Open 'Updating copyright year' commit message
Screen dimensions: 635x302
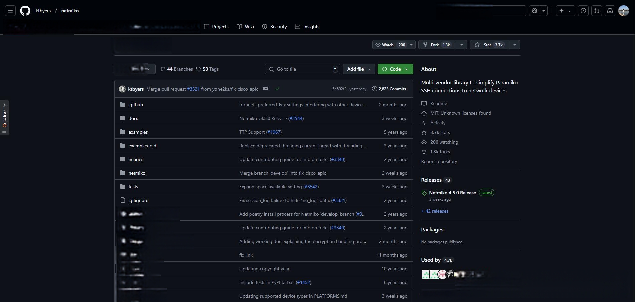[264, 269]
